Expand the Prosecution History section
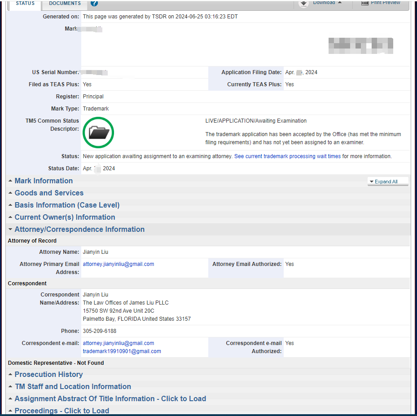417x416 pixels. pos(48,375)
